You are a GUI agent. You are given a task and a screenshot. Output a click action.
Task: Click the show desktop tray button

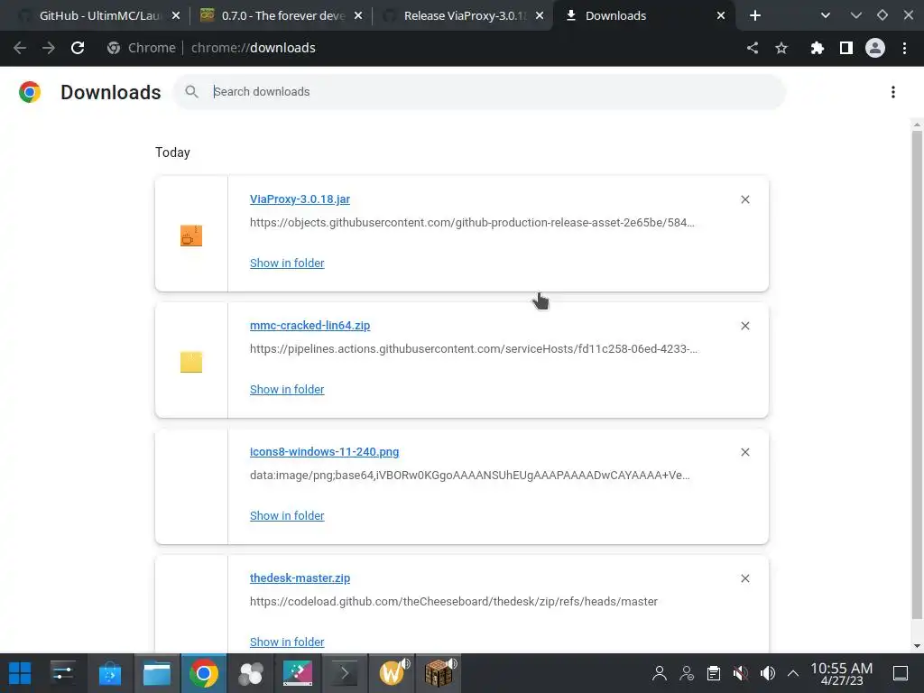901,673
